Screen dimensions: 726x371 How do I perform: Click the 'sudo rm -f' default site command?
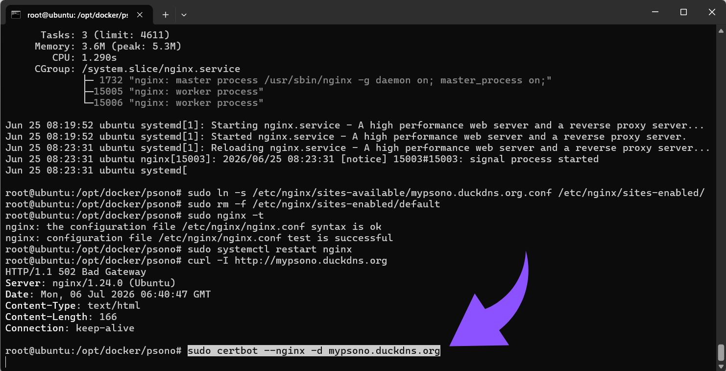pyautogui.click(x=314, y=204)
